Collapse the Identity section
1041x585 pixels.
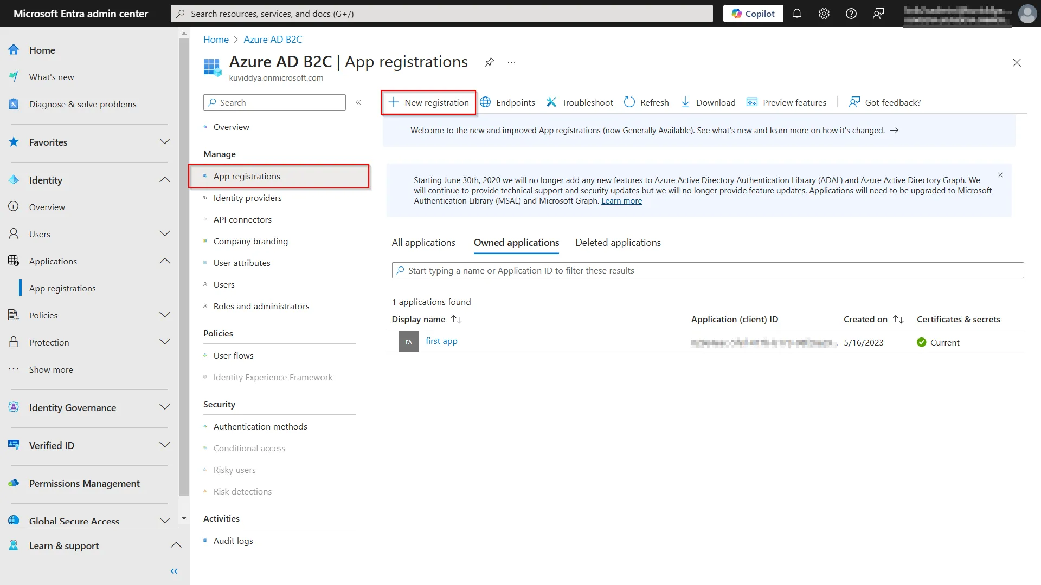(x=165, y=180)
